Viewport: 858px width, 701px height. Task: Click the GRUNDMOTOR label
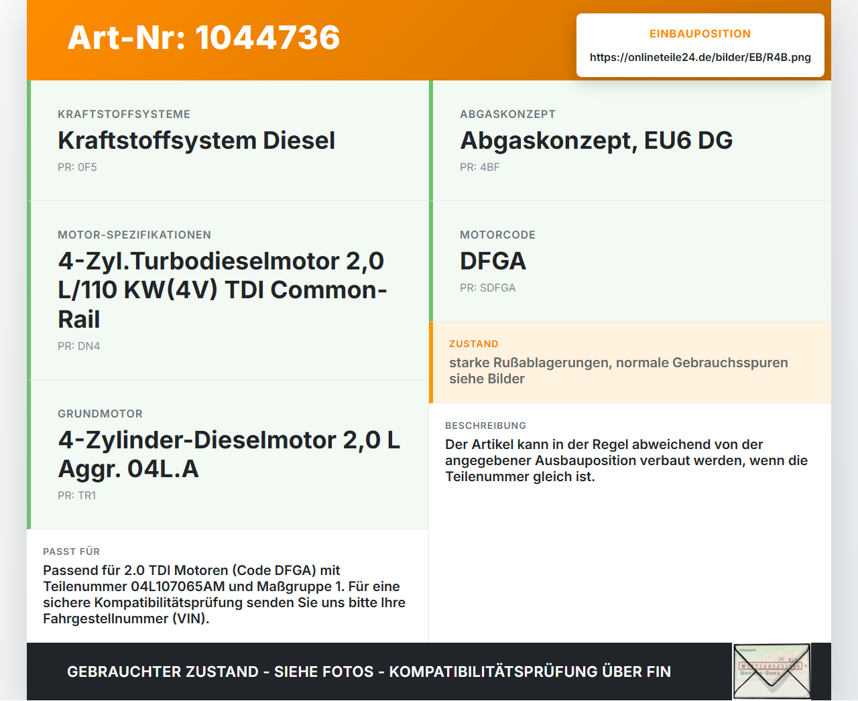point(101,414)
